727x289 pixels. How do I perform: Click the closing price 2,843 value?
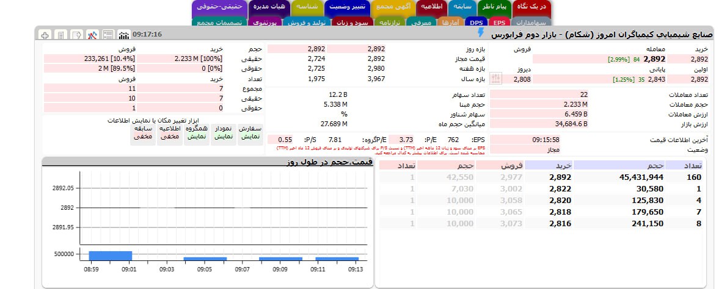tap(656, 79)
